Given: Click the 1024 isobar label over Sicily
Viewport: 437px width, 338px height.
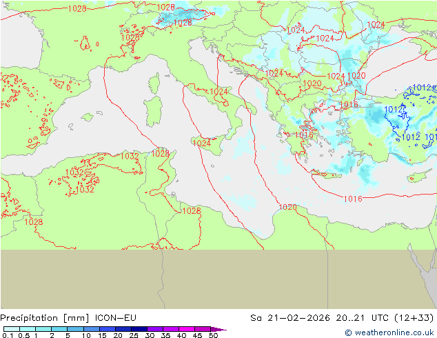Looking at the screenshot, I should point(201,143).
